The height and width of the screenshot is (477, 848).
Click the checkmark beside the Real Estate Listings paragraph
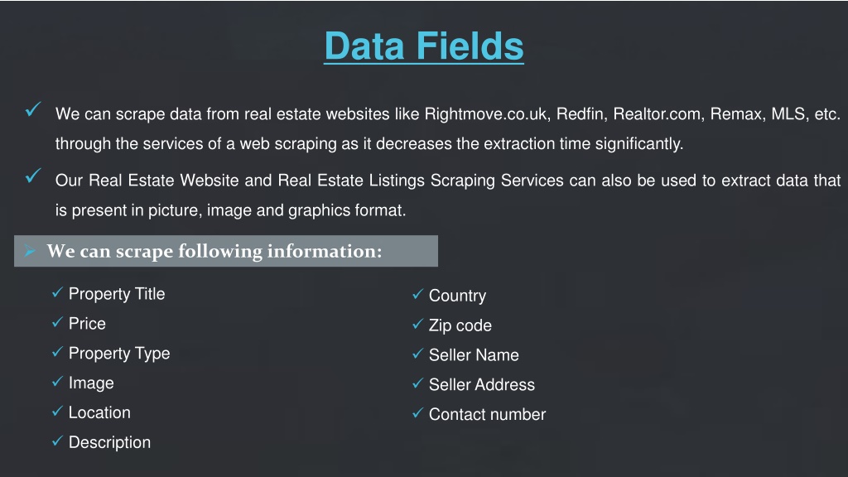coord(33,176)
